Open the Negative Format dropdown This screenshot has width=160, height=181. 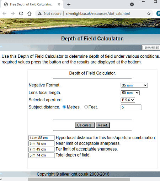(134, 85)
